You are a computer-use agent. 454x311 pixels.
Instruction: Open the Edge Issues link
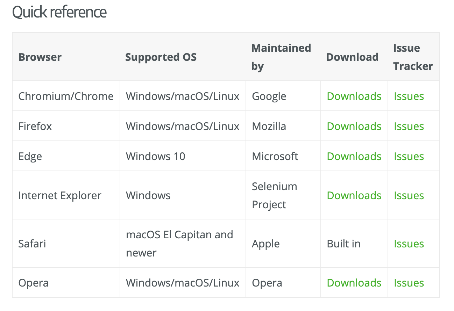[409, 157]
